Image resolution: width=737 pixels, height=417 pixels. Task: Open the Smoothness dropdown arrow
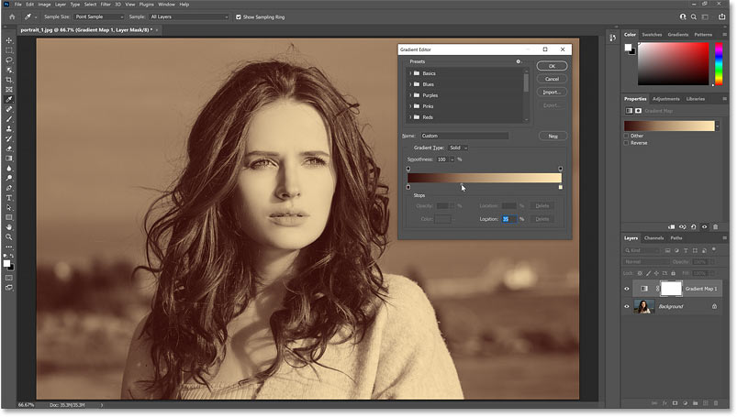(x=452, y=159)
